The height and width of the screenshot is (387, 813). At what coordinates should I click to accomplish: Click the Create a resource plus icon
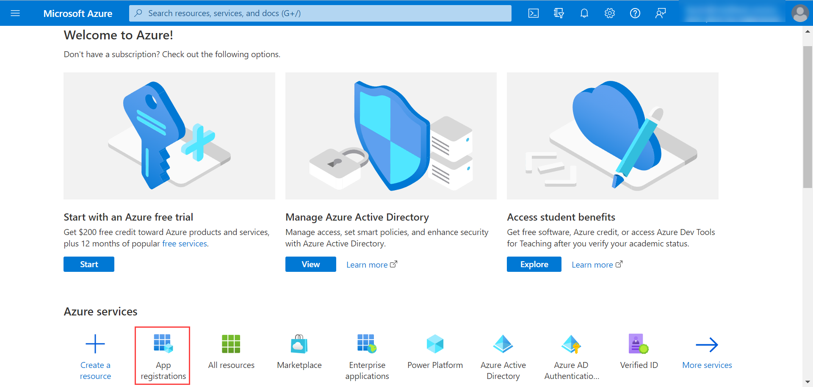tap(95, 344)
